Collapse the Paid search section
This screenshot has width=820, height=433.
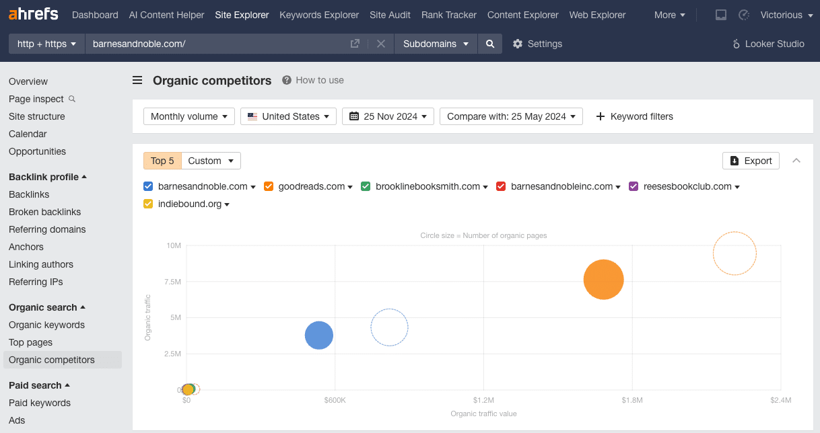(39, 385)
